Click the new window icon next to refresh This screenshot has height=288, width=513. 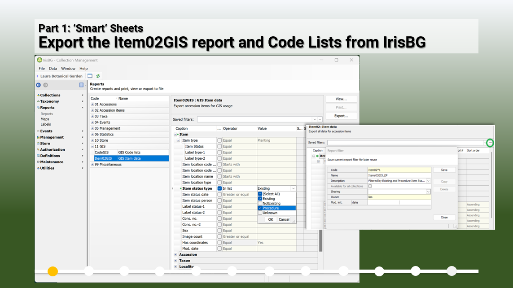coord(89,76)
